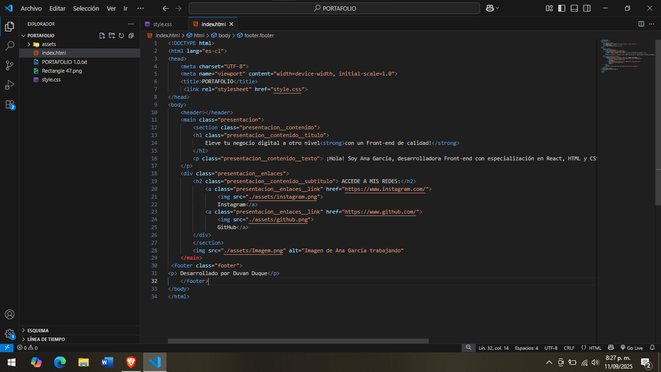
Task: Toggle the bottom panel
Action: [x=574, y=8]
